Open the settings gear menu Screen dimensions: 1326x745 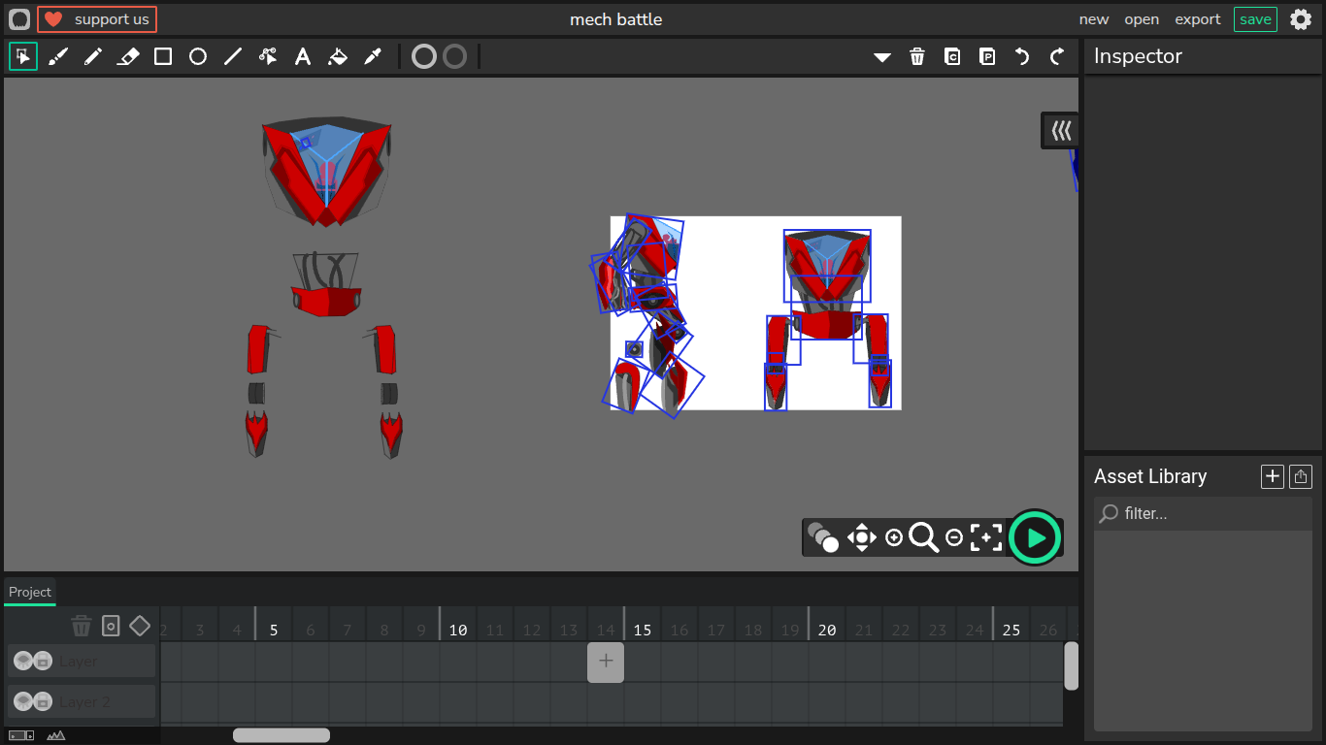coord(1301,19)
